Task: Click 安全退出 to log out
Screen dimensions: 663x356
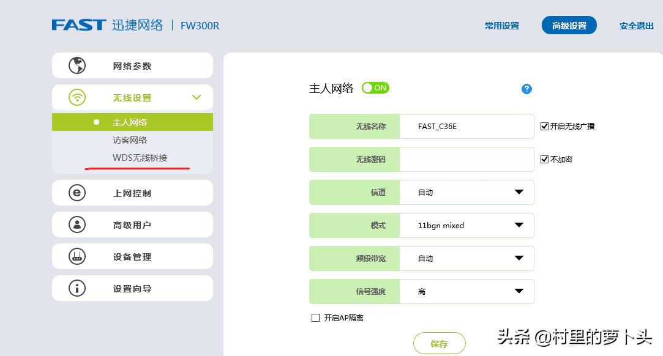Action: [635, 26]
